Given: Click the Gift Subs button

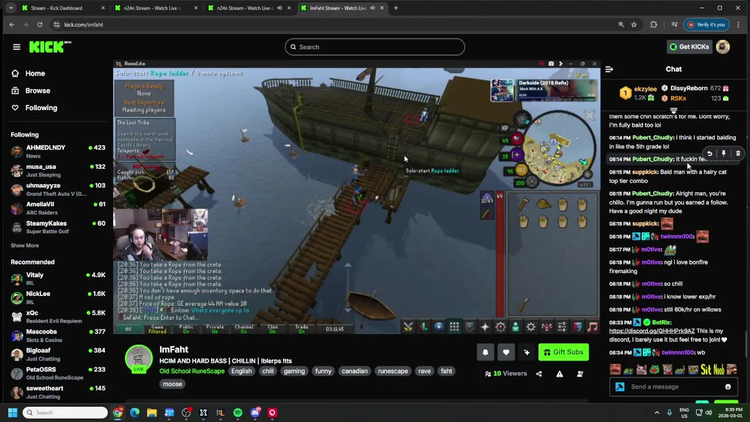Looking at the screenshot, I should (563, 352).
